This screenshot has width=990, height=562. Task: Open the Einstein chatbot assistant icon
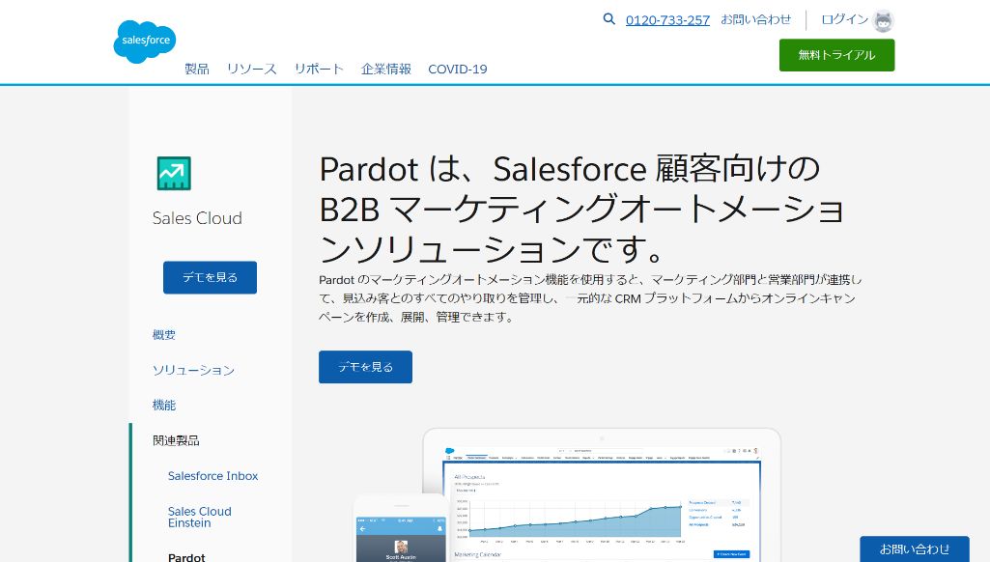click(x=882, y=20)
